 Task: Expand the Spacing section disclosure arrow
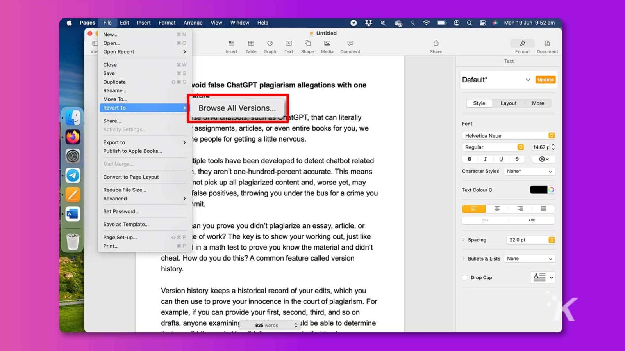[464, 240]
